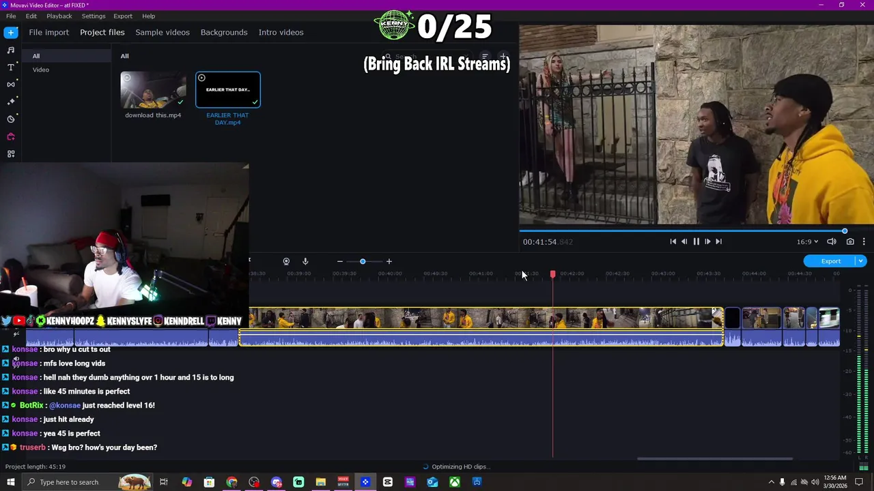Zoom out timeline with minus button
This screenshot has height=491, width=874.
tap(339, 261)
